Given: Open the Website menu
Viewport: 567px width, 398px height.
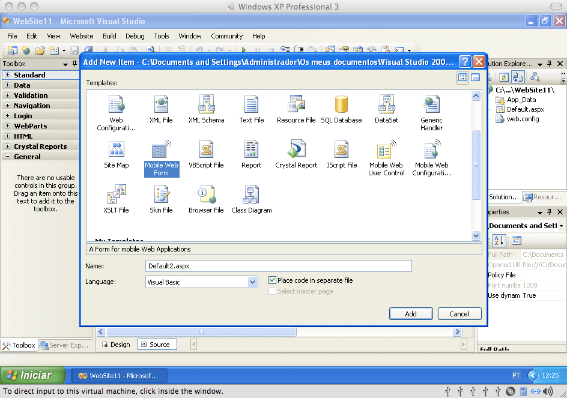Looking at the screenshot, I should point(81,36).
